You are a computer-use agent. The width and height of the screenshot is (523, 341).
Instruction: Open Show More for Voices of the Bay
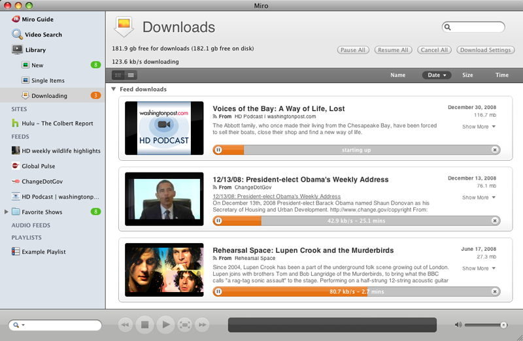click(479, 127)
